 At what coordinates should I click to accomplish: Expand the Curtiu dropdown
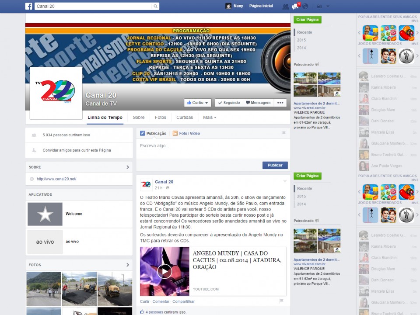198,103
